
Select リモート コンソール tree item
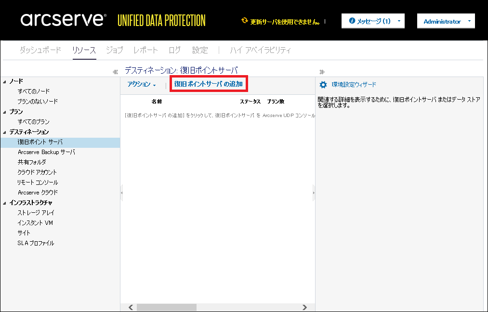tap(38, 182)
